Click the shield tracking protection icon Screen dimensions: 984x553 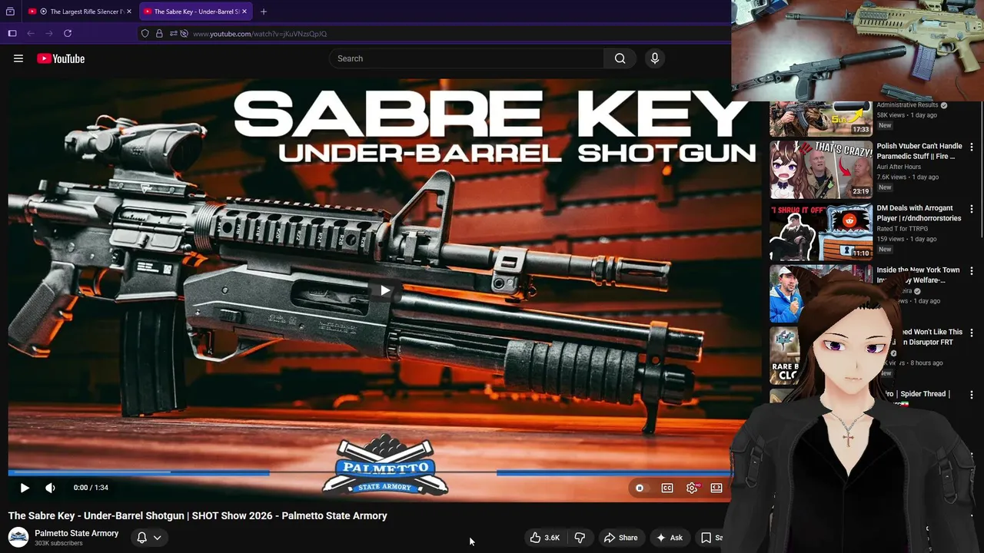point(145,34)
